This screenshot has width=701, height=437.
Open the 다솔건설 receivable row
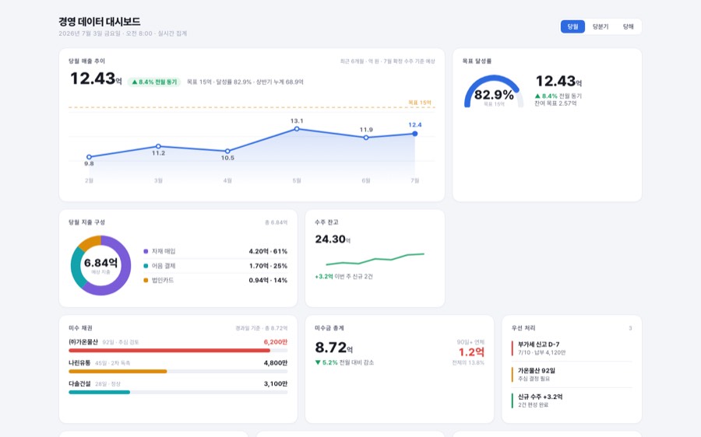point(178,388)
